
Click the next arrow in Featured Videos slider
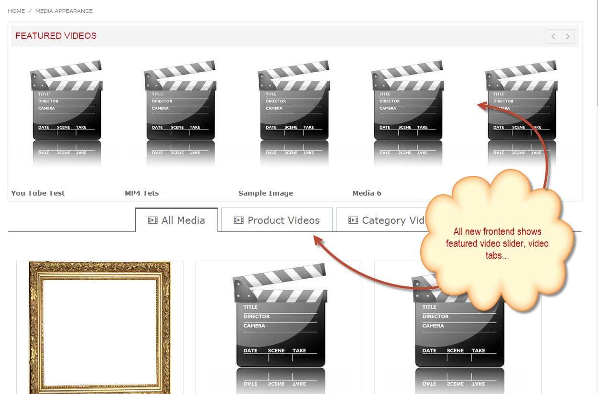pyautogui.click(x=568, y=36)
